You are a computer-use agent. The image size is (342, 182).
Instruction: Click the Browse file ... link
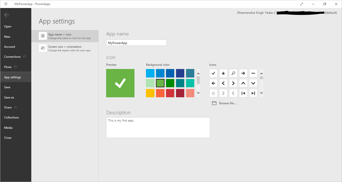pos(228,103)
